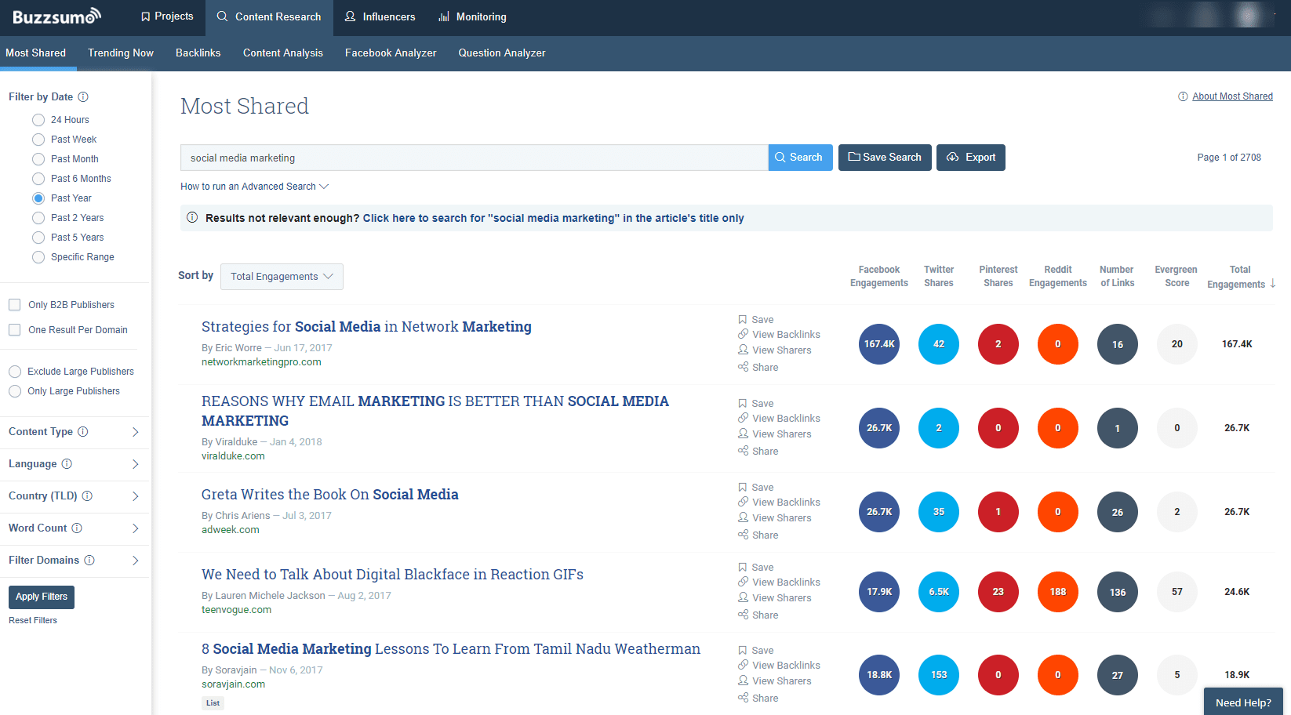Screen dimensions: 1291x715
Task: Click the info icon next to Language
Action: pyautogui.click(x=67, y=464)
